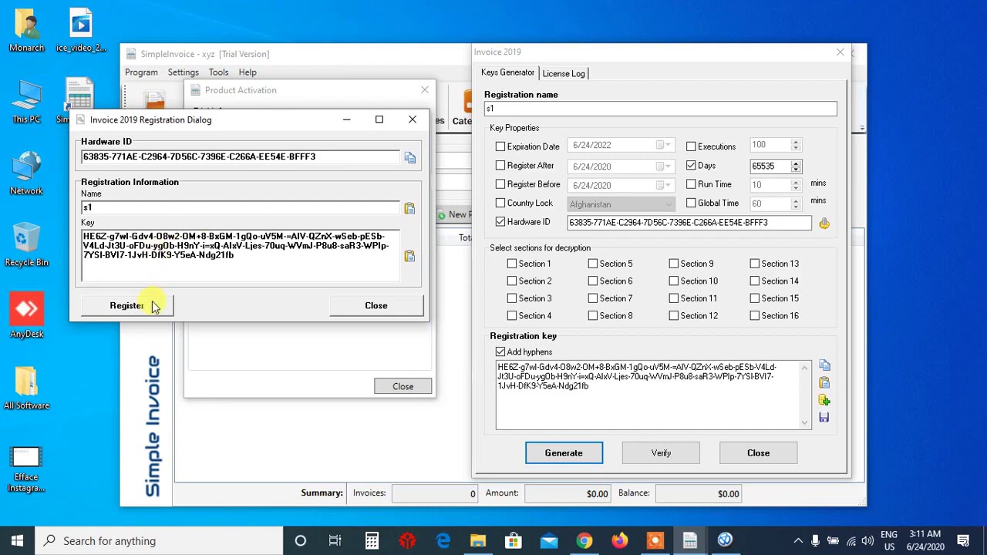Select the Keys Generator tab
987x555 pixels.
(507, 72)
